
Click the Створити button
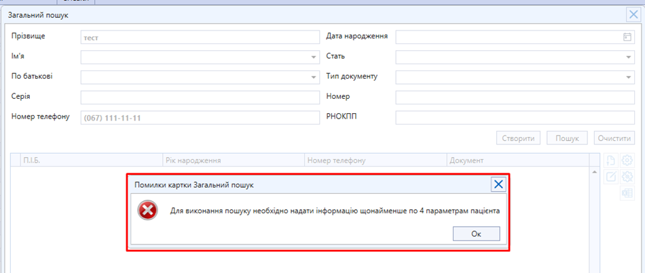pos(519,138)
